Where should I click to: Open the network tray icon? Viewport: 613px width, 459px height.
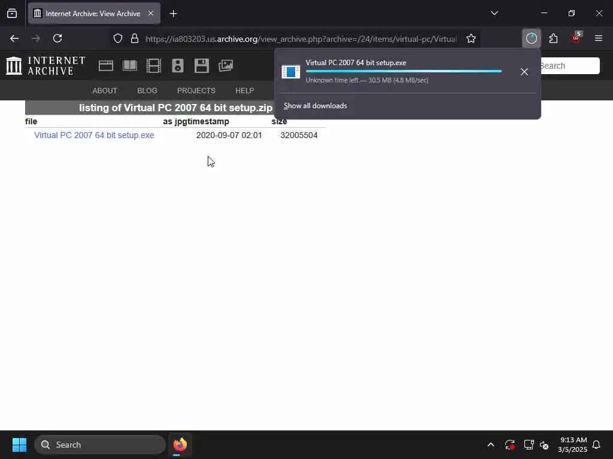[x=529, y=445]
